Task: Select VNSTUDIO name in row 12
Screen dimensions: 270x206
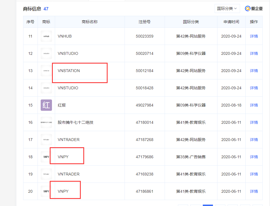Action: click(68, 53)
